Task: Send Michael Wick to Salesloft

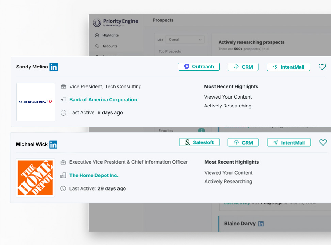Action: [199, 142]
